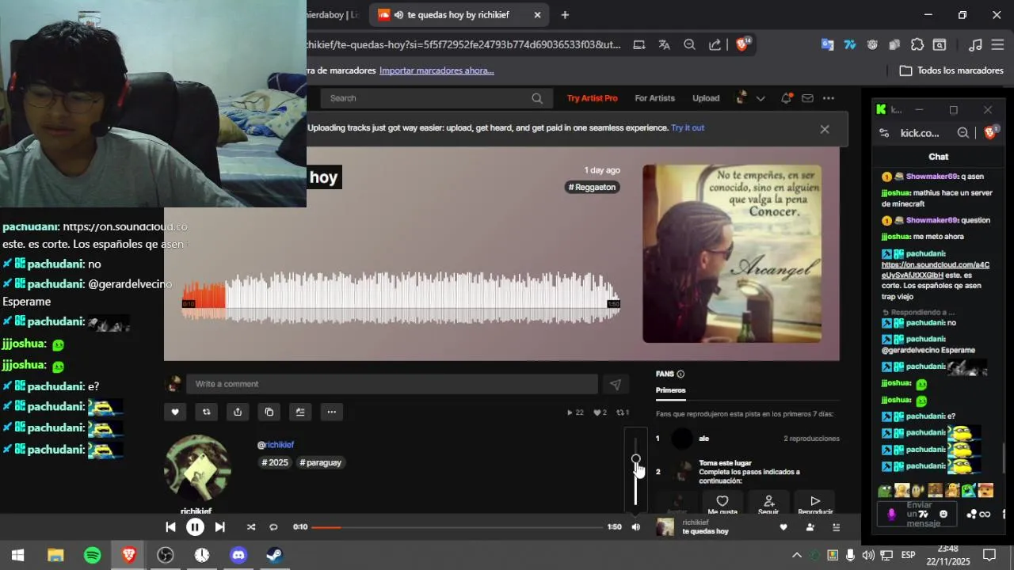
Task: Open File Explorer from taskbar
Action: click(55, 555)
